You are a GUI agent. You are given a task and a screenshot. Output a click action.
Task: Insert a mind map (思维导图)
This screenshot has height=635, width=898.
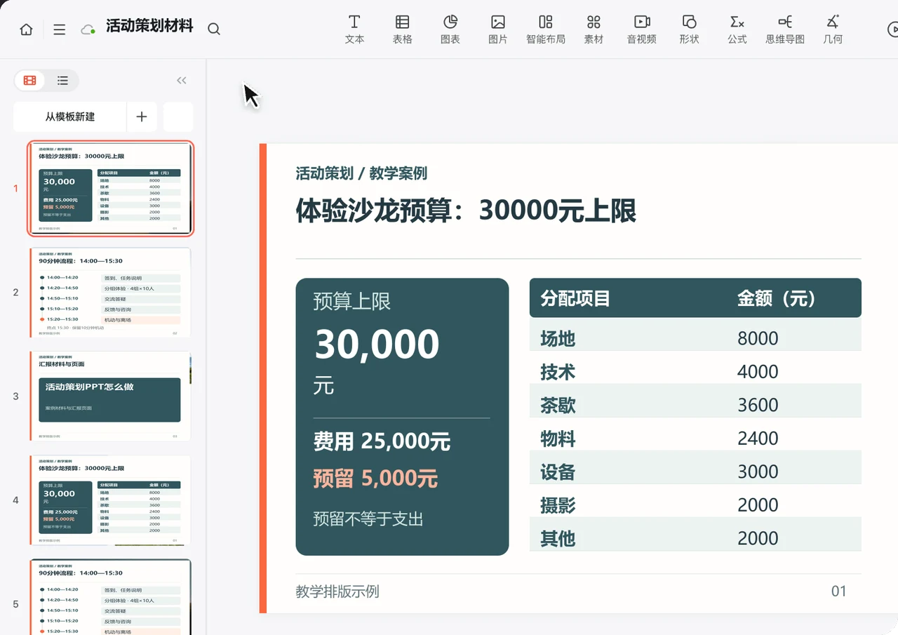[785, 29]
